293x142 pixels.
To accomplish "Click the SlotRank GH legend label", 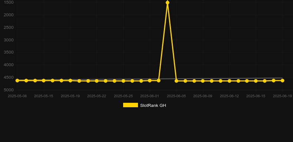I will click(x=153, y=105).
